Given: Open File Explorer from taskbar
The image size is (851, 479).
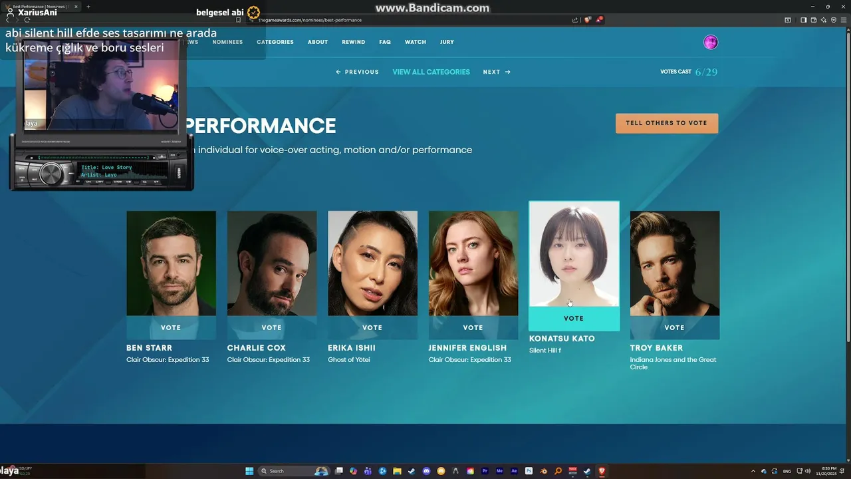Looking at the screenshot, I should tap(397, 471).
